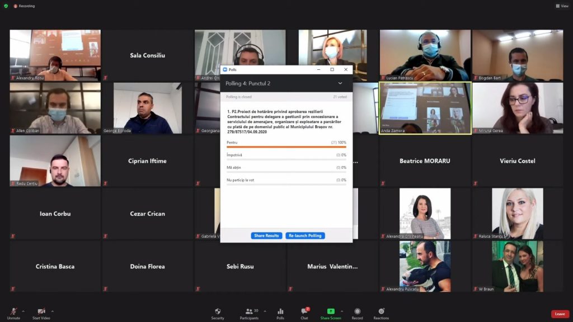Image resolution: width=573 pixels, height=322 pixels.
Task: Start Video with the camera button
Action: [x=41, y=311]
